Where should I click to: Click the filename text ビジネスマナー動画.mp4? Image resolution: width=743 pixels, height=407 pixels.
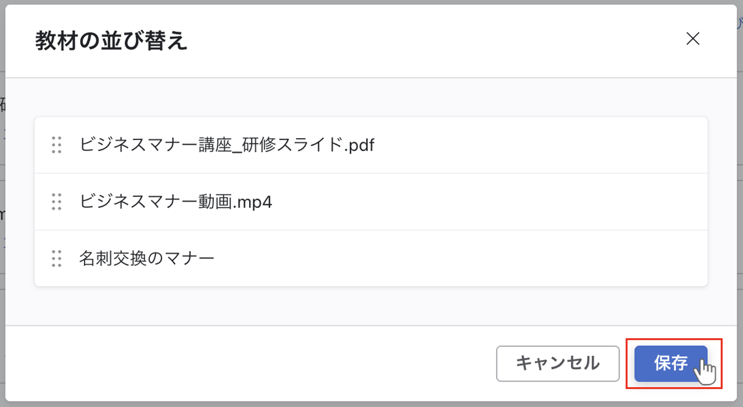tap(176, 202)
